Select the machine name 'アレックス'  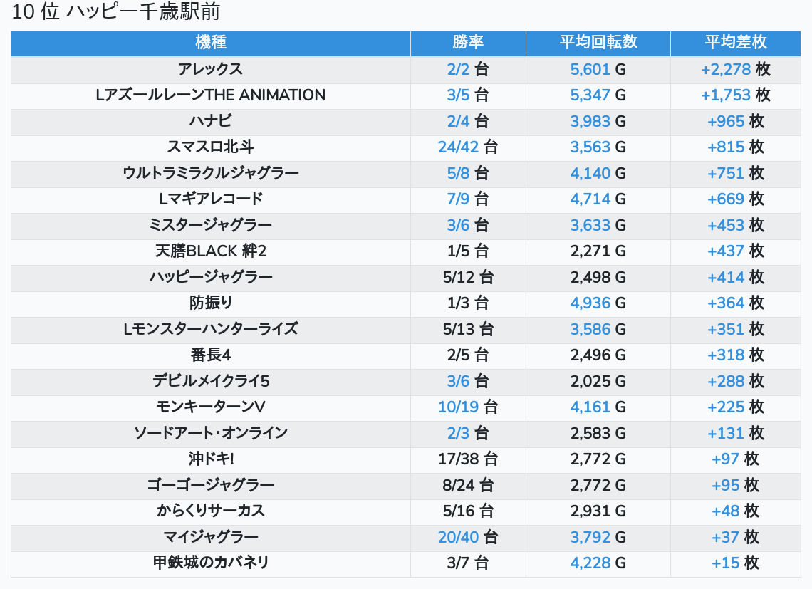(x=211, y=69)
